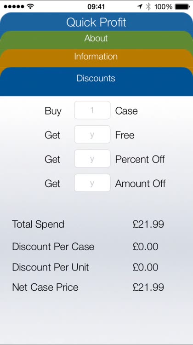The height and width of the screenshot is (345, 193).
Task: Select the Discounts tab
Action: tap(96, 79)
